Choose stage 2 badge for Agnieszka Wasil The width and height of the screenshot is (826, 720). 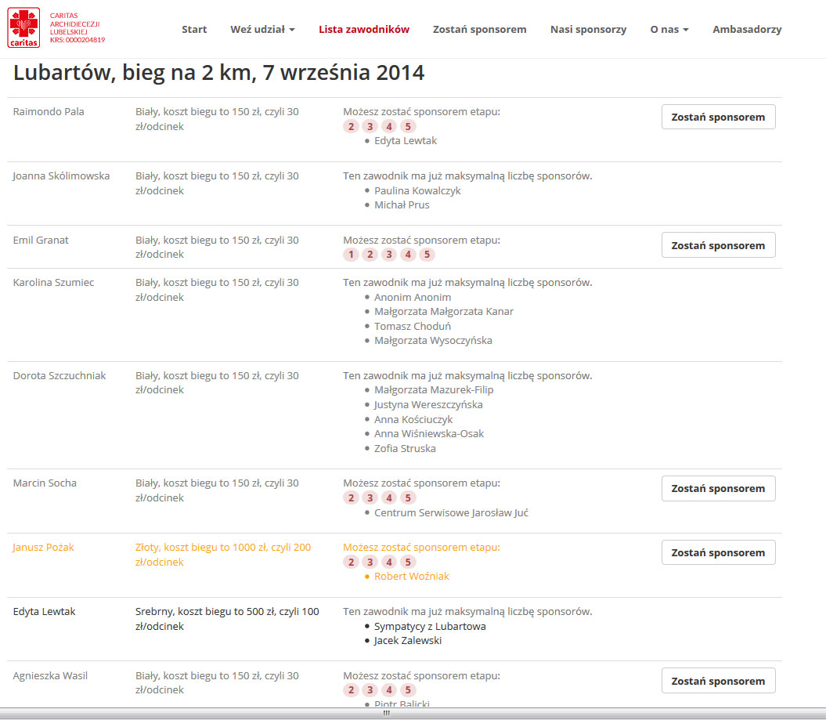351,690
